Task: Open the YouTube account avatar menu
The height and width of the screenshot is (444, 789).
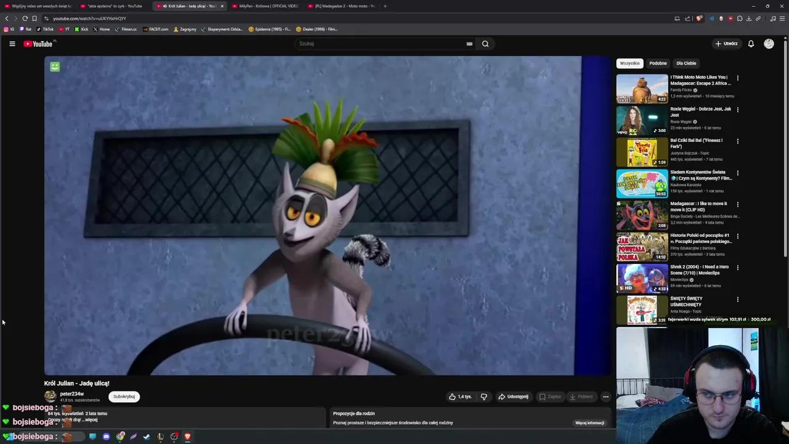Action: [x=769, y=44]
